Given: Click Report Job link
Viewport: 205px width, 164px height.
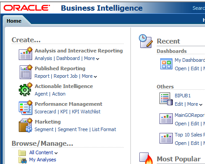Looking at the screenshot, I should (x=66, y=76).
